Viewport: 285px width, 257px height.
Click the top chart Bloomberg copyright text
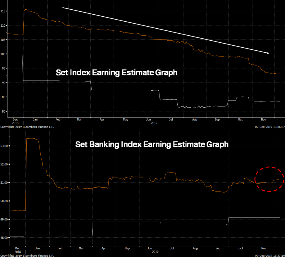tap(27, 127)
